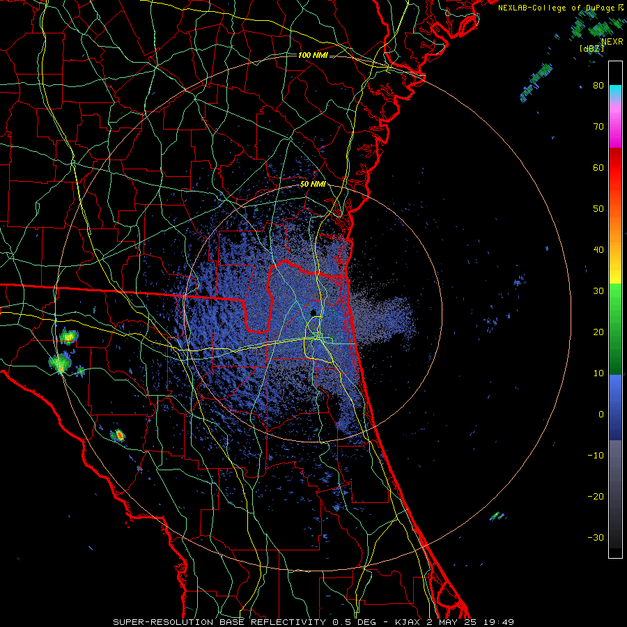The image size is (627, 627).
Task: Click the 70 value on the dBZ scale
Action: click(x=598, y=126)
